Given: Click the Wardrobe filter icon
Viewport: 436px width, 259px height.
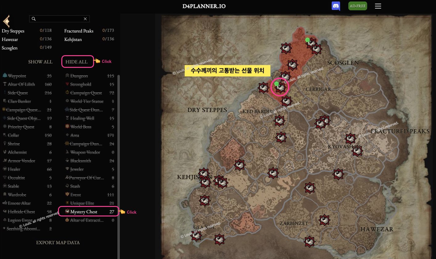Looking at the screenshot, I should (x=5, y=195).
